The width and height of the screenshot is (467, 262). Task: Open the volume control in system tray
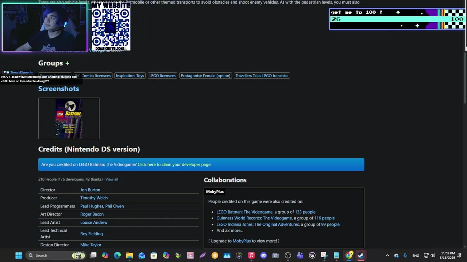click(433, 255)
